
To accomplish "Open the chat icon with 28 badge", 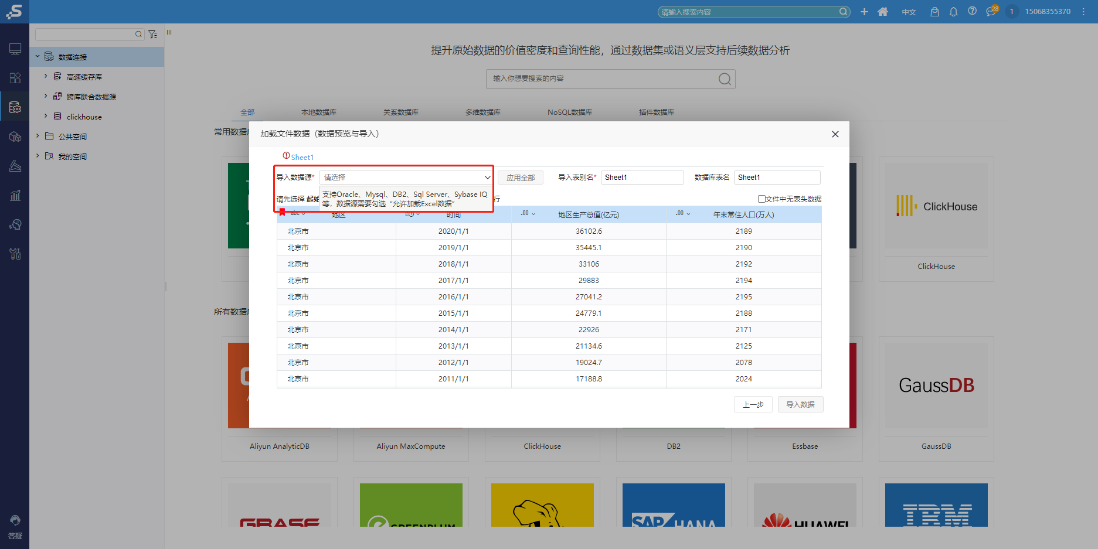I will pyautogui.click(x=991, y=12).
